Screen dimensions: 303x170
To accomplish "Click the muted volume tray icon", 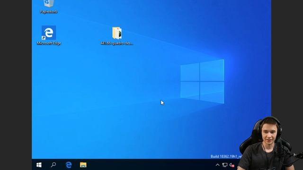I will [x=232, y=165].
